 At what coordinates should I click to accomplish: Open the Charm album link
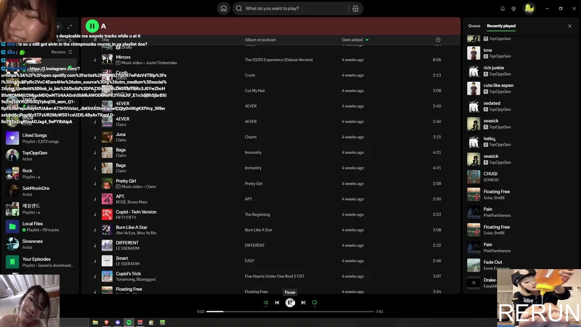tap(251, 137)
